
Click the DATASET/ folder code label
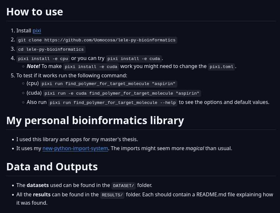(123, 186)
